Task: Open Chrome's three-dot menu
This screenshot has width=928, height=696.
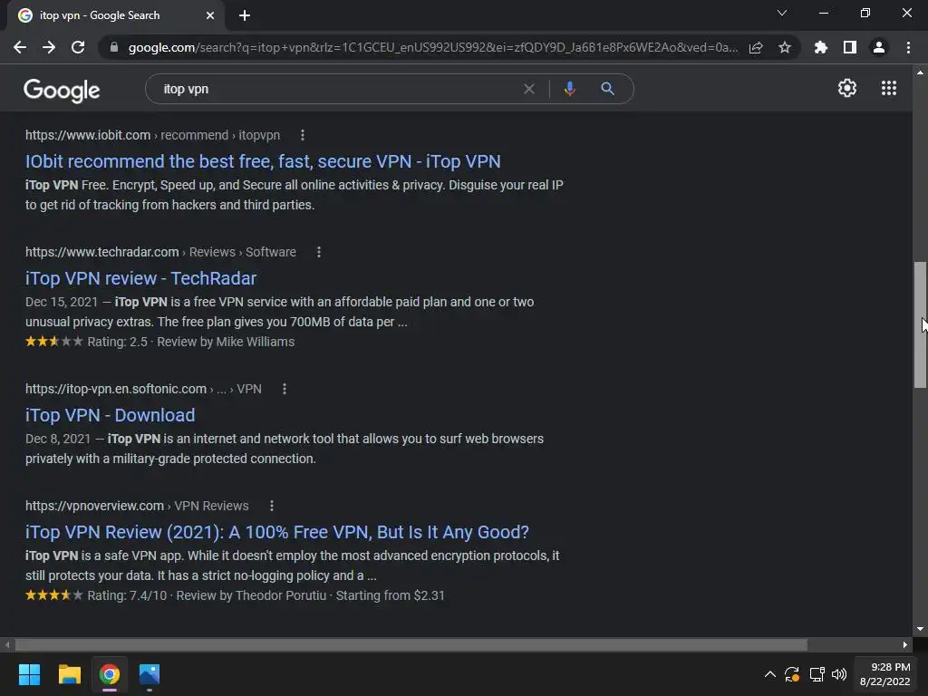Action: point(908,47)
